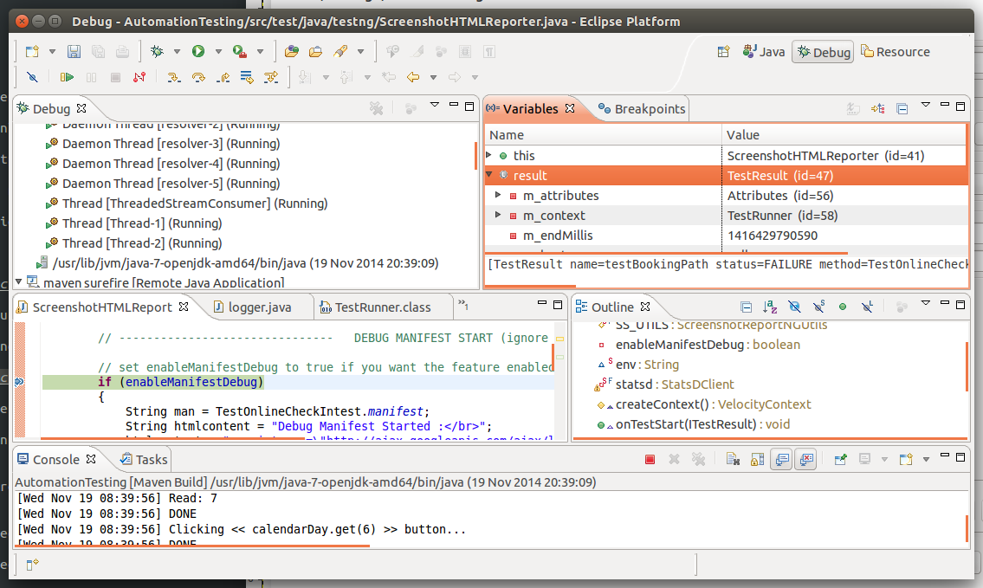
Task: Click Open Type icon in toolbar
Action: (x=291, y=51)
